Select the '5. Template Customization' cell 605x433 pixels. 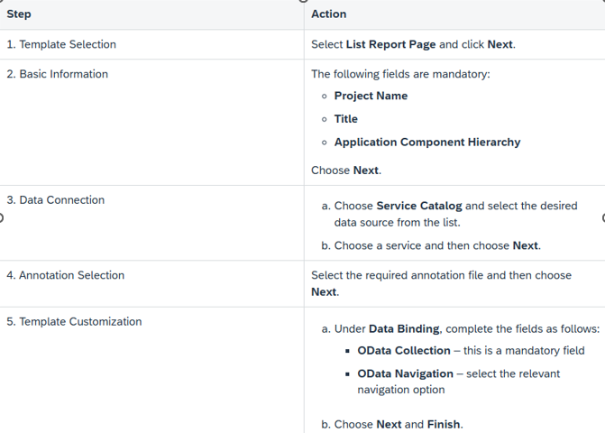tap(151, 370)
